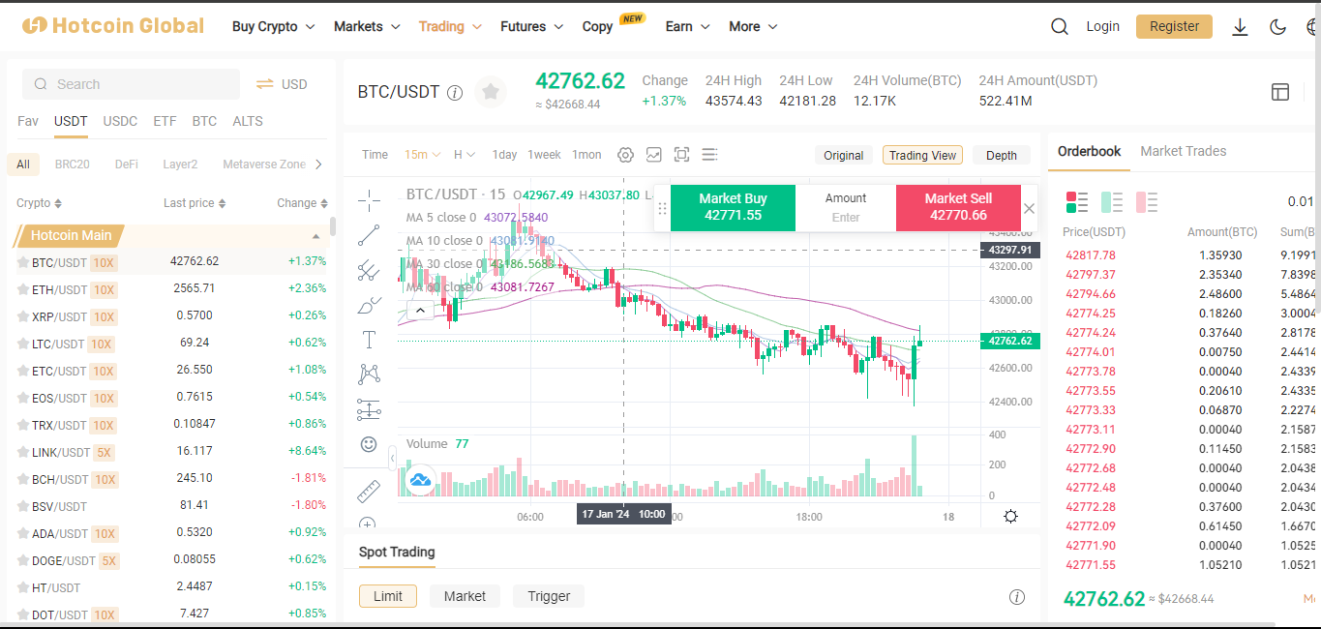This screenshot has height=629, width=1321.
Task: Close the quick Market Buy/Sell panel
Action: [x=1029, y=208]
